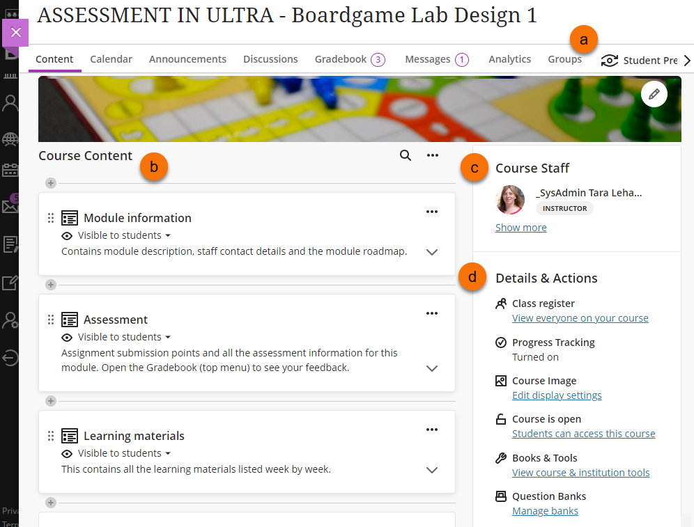Viewport: 694px width, 527px height.
Task: Click the drag handle for Learning materials
Action: [x=50, y=436]
